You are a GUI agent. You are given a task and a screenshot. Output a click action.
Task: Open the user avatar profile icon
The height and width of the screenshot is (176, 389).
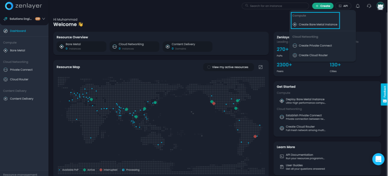pyautogui.click(x=380, y=6)
